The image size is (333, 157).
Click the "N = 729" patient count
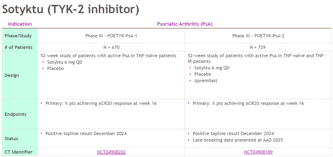pyautogui.click(x=258, y=47)
